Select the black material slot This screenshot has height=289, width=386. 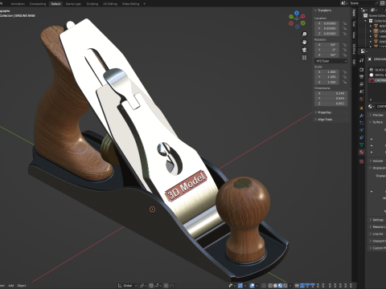(x=377, y=70)
